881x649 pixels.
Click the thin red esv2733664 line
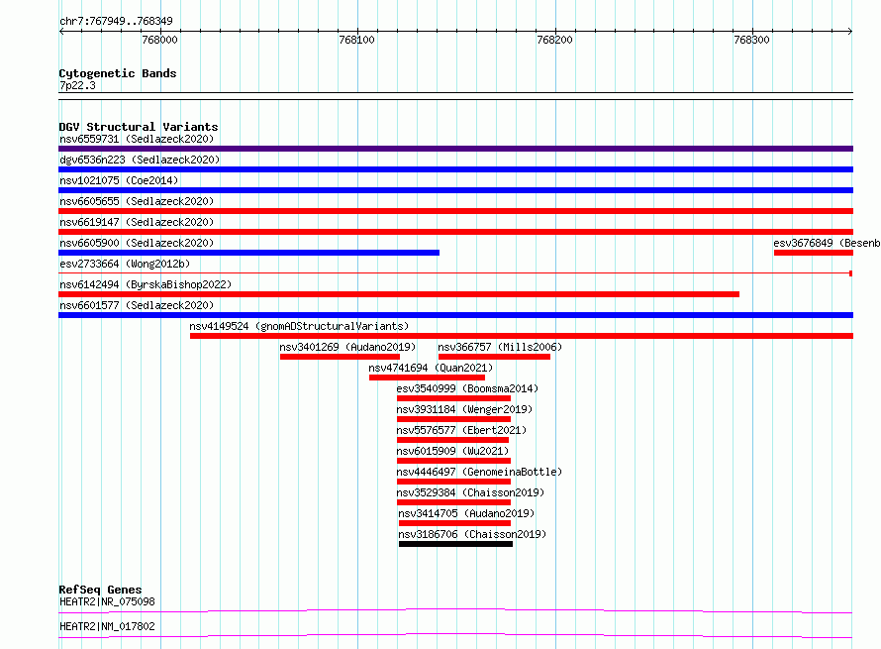pyautogui.click(x=455, y=273)
